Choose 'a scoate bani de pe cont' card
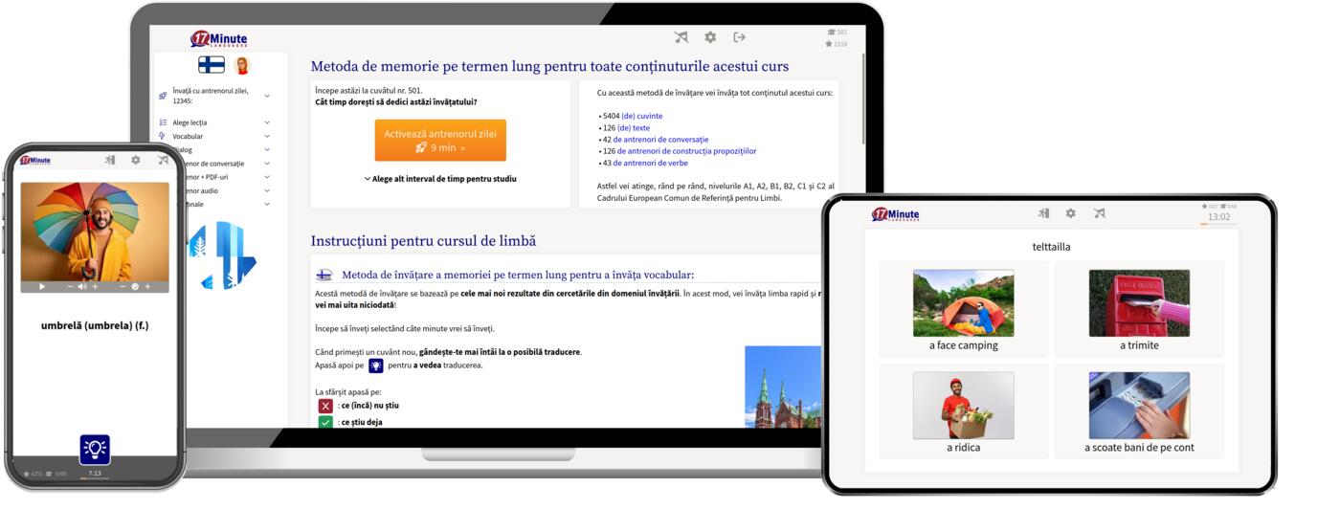The image size is (1340, 509). [x=1139, y=410]
